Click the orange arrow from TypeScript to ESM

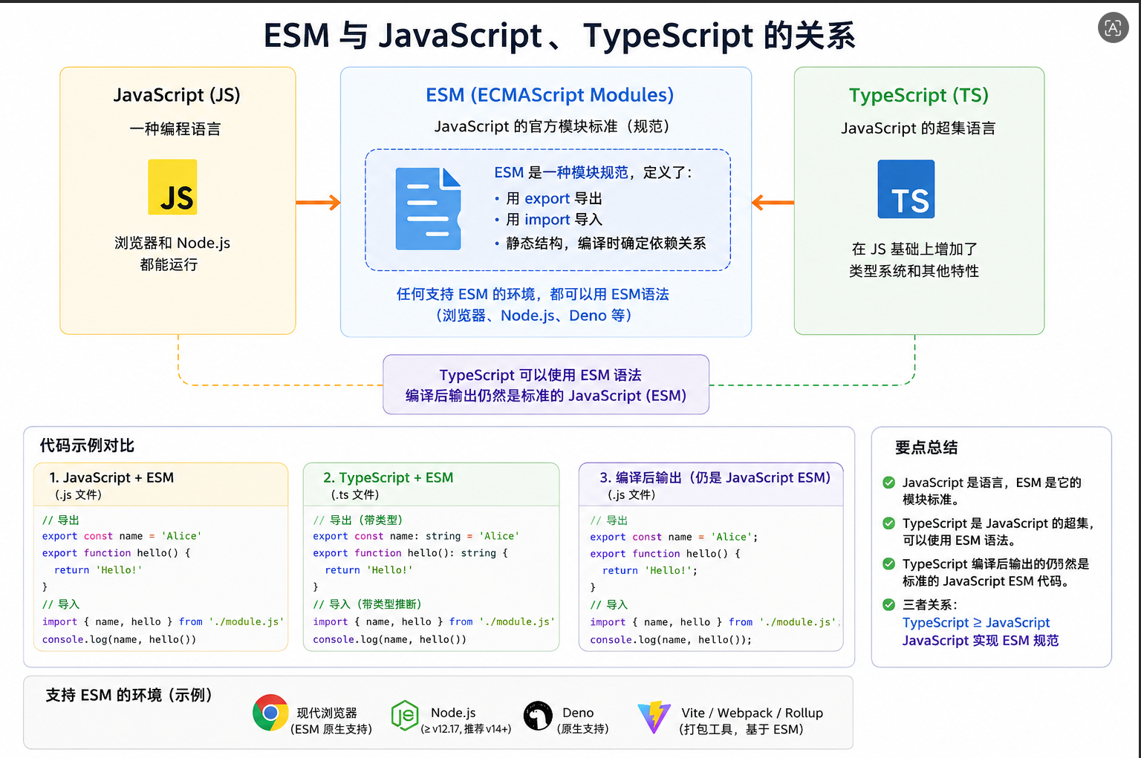[x=773, y=202]
